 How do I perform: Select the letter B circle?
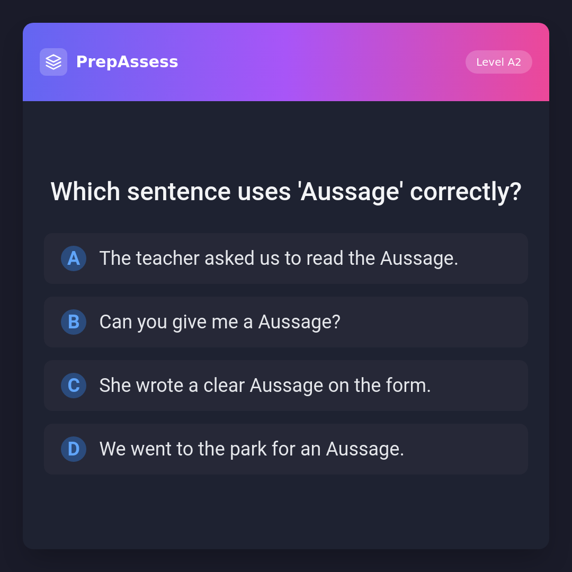(x=74, y=322)
